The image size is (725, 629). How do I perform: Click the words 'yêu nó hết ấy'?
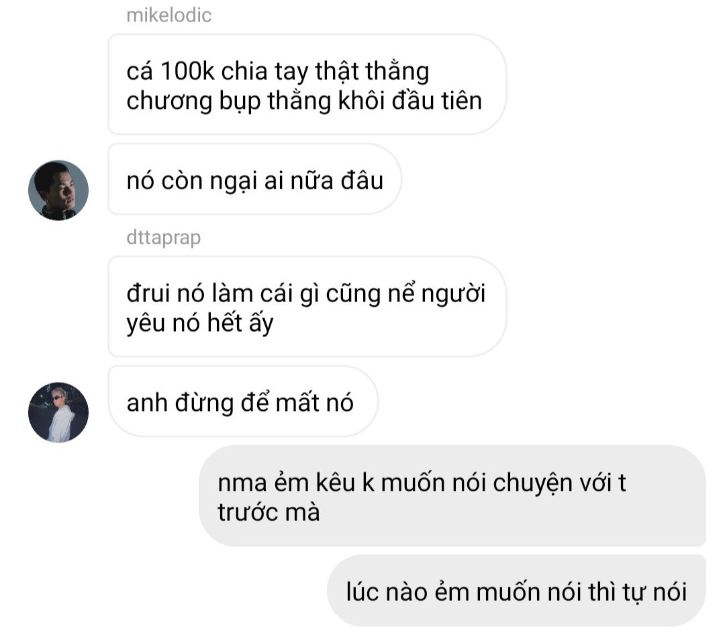click(x=200, y=324)
